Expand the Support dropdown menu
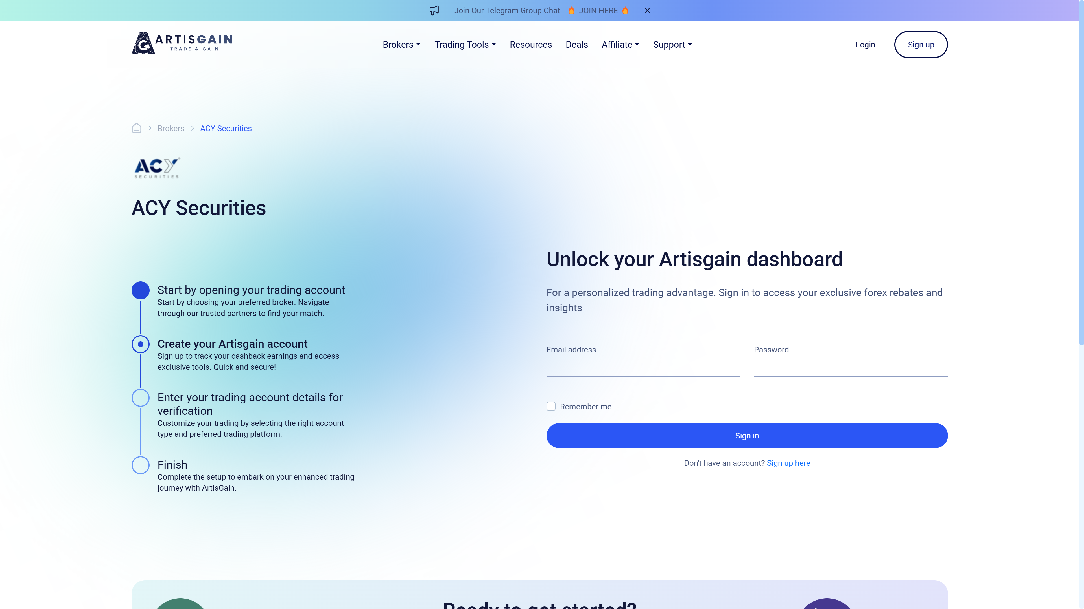The image size is (1084, 609). [672, 45]
